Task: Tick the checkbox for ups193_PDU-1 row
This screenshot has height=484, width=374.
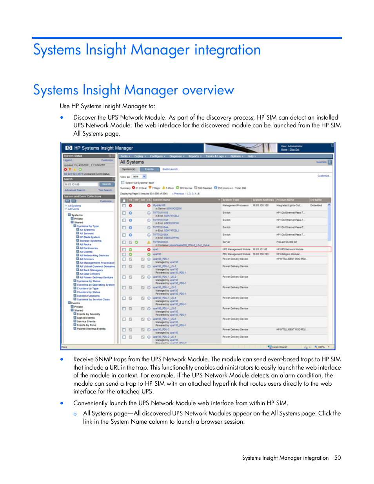Action: [x=124, y=259]
